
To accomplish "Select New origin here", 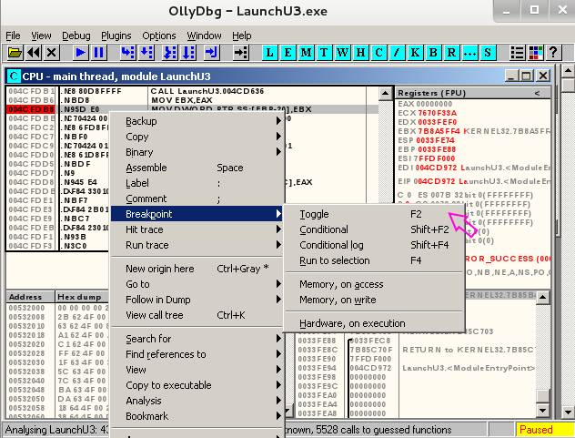I will (197, 269).
